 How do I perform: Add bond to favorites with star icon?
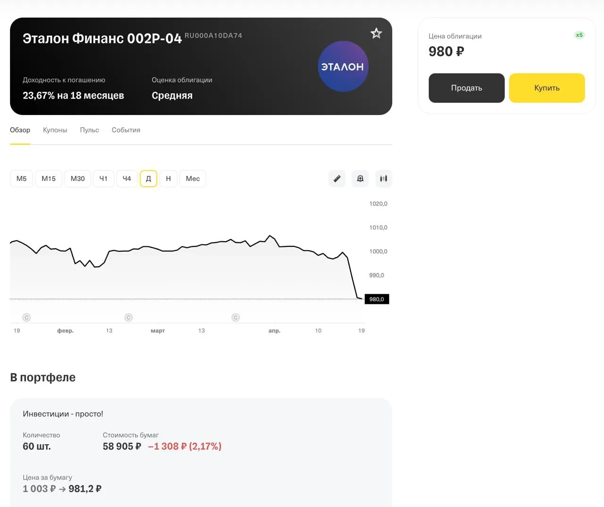click(x=376, y=33)
